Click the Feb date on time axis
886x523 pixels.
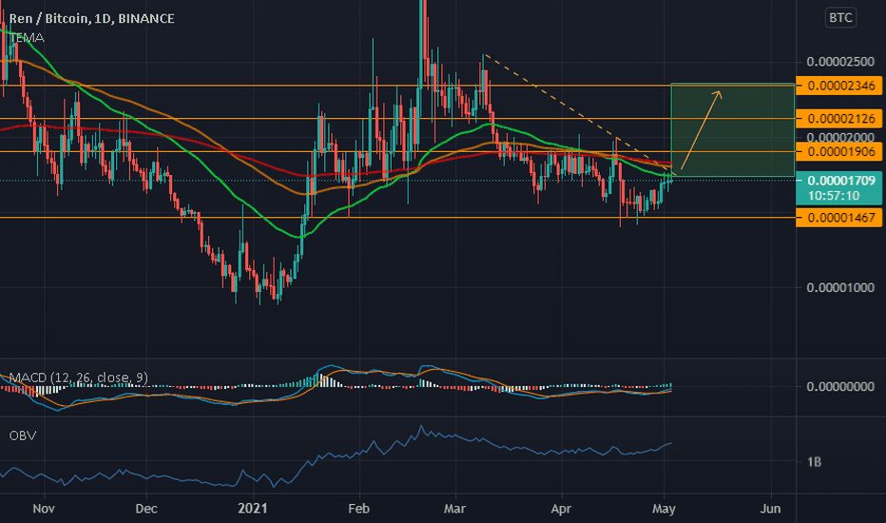pyautogui.click(x=358, y=509)
